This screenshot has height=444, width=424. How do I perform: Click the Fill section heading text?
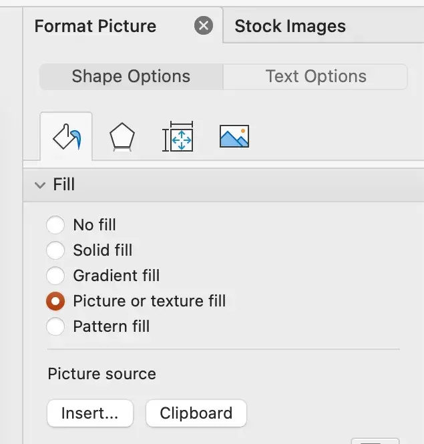click(x=64, y=184)
